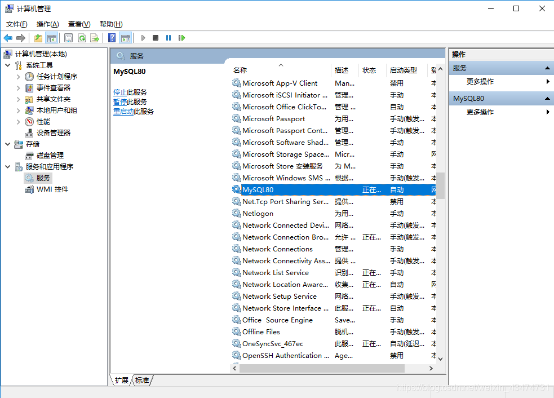Open the 文件(F) menu
554x398 pixels.
[x=16, y=24]
